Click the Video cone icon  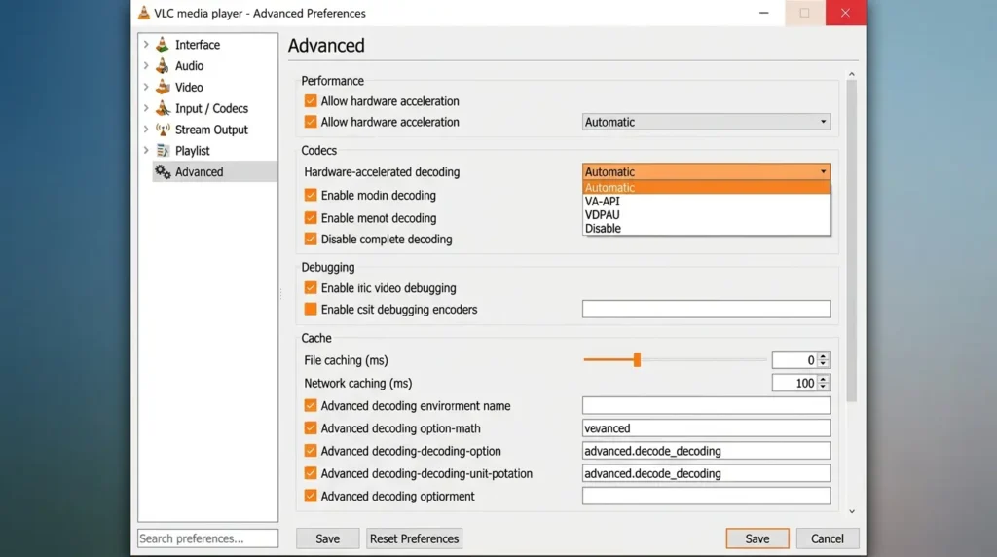click(163, 87)
